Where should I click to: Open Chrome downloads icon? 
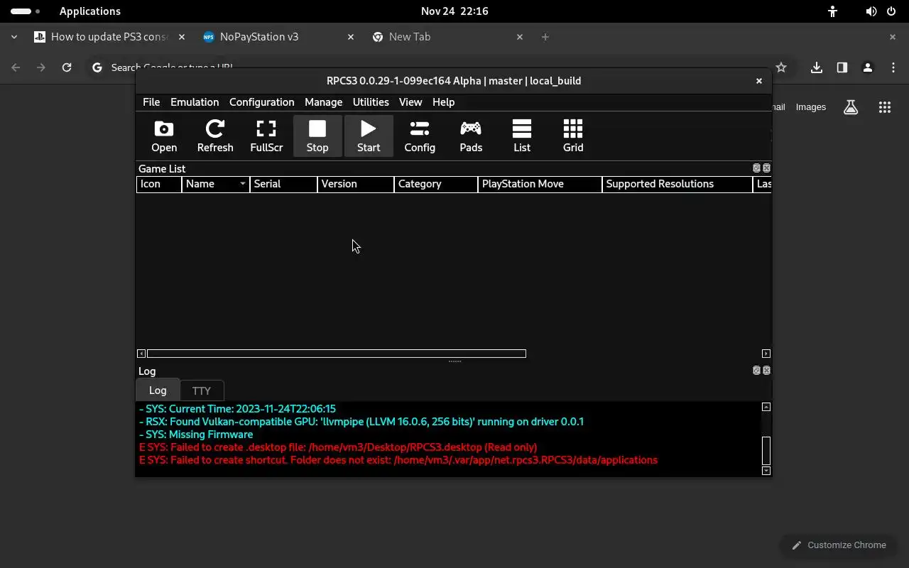pyautogui.click(x=817, y=67)
